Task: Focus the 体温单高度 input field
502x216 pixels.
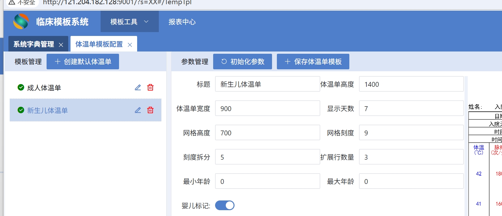Action: click(411, 85)
